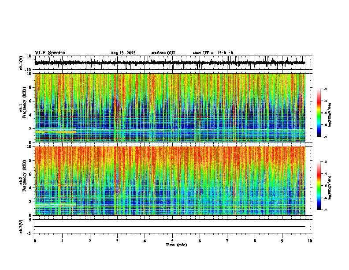This screenshot has width=349, height=270.
Task: Click time axis tick label '10' at bottom right
Action: (310, 241)
